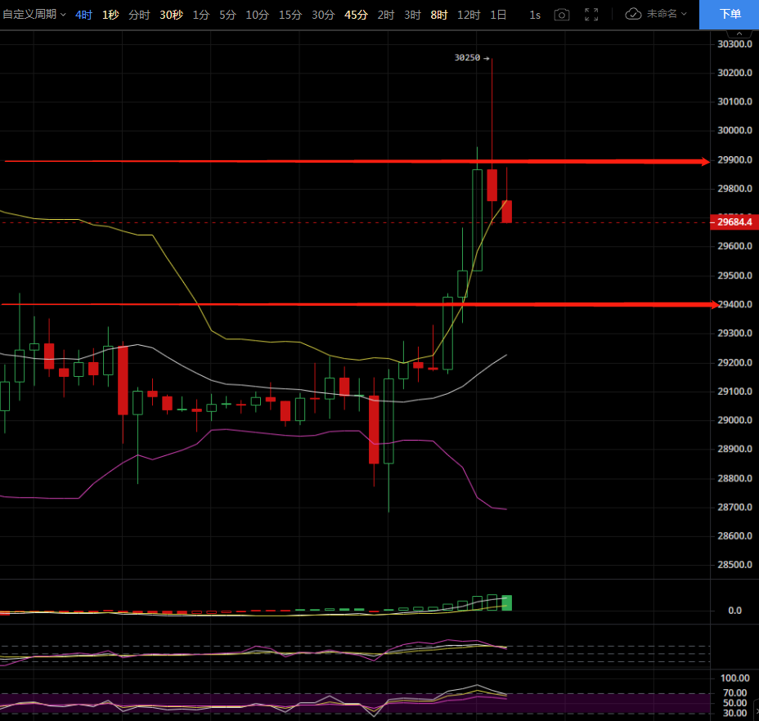
Task: Open the 自定义周期 dropdown
Action: pyautogui.click(x=34, y=15)
